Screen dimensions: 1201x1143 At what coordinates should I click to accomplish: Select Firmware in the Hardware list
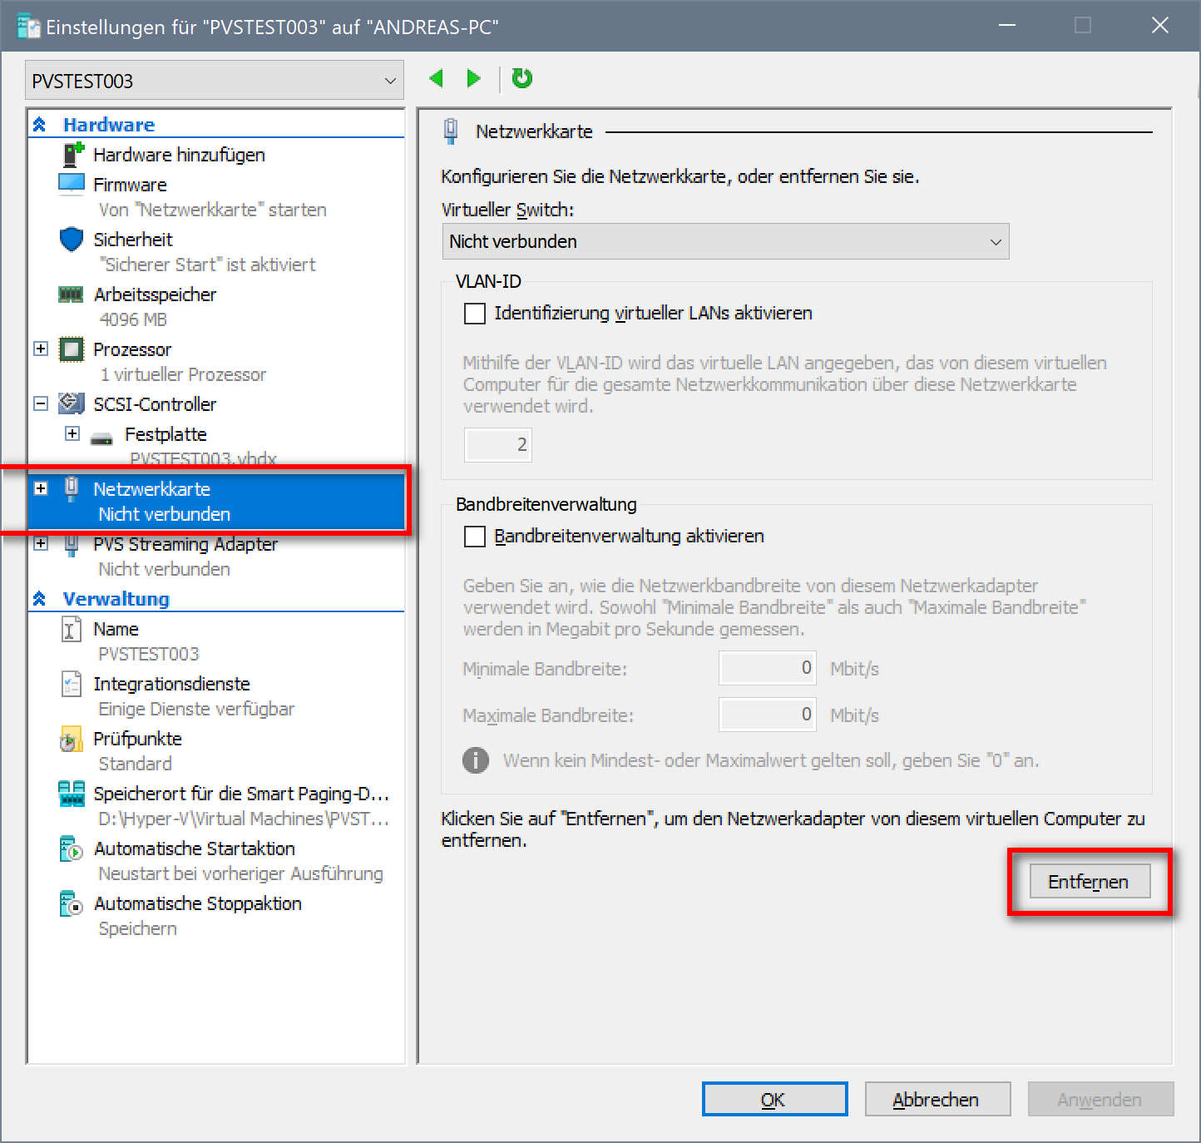pos(130,185)
